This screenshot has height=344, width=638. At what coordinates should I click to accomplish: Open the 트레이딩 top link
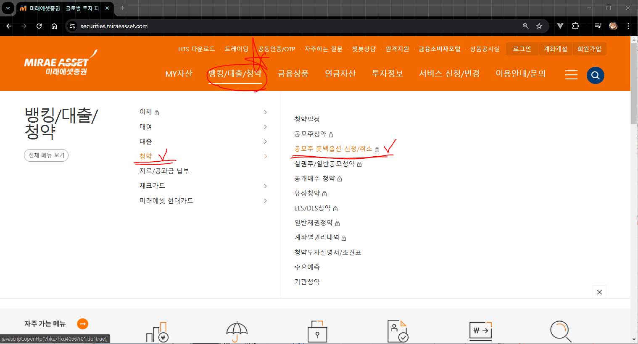pyautogui.click(x=237, y=49)
